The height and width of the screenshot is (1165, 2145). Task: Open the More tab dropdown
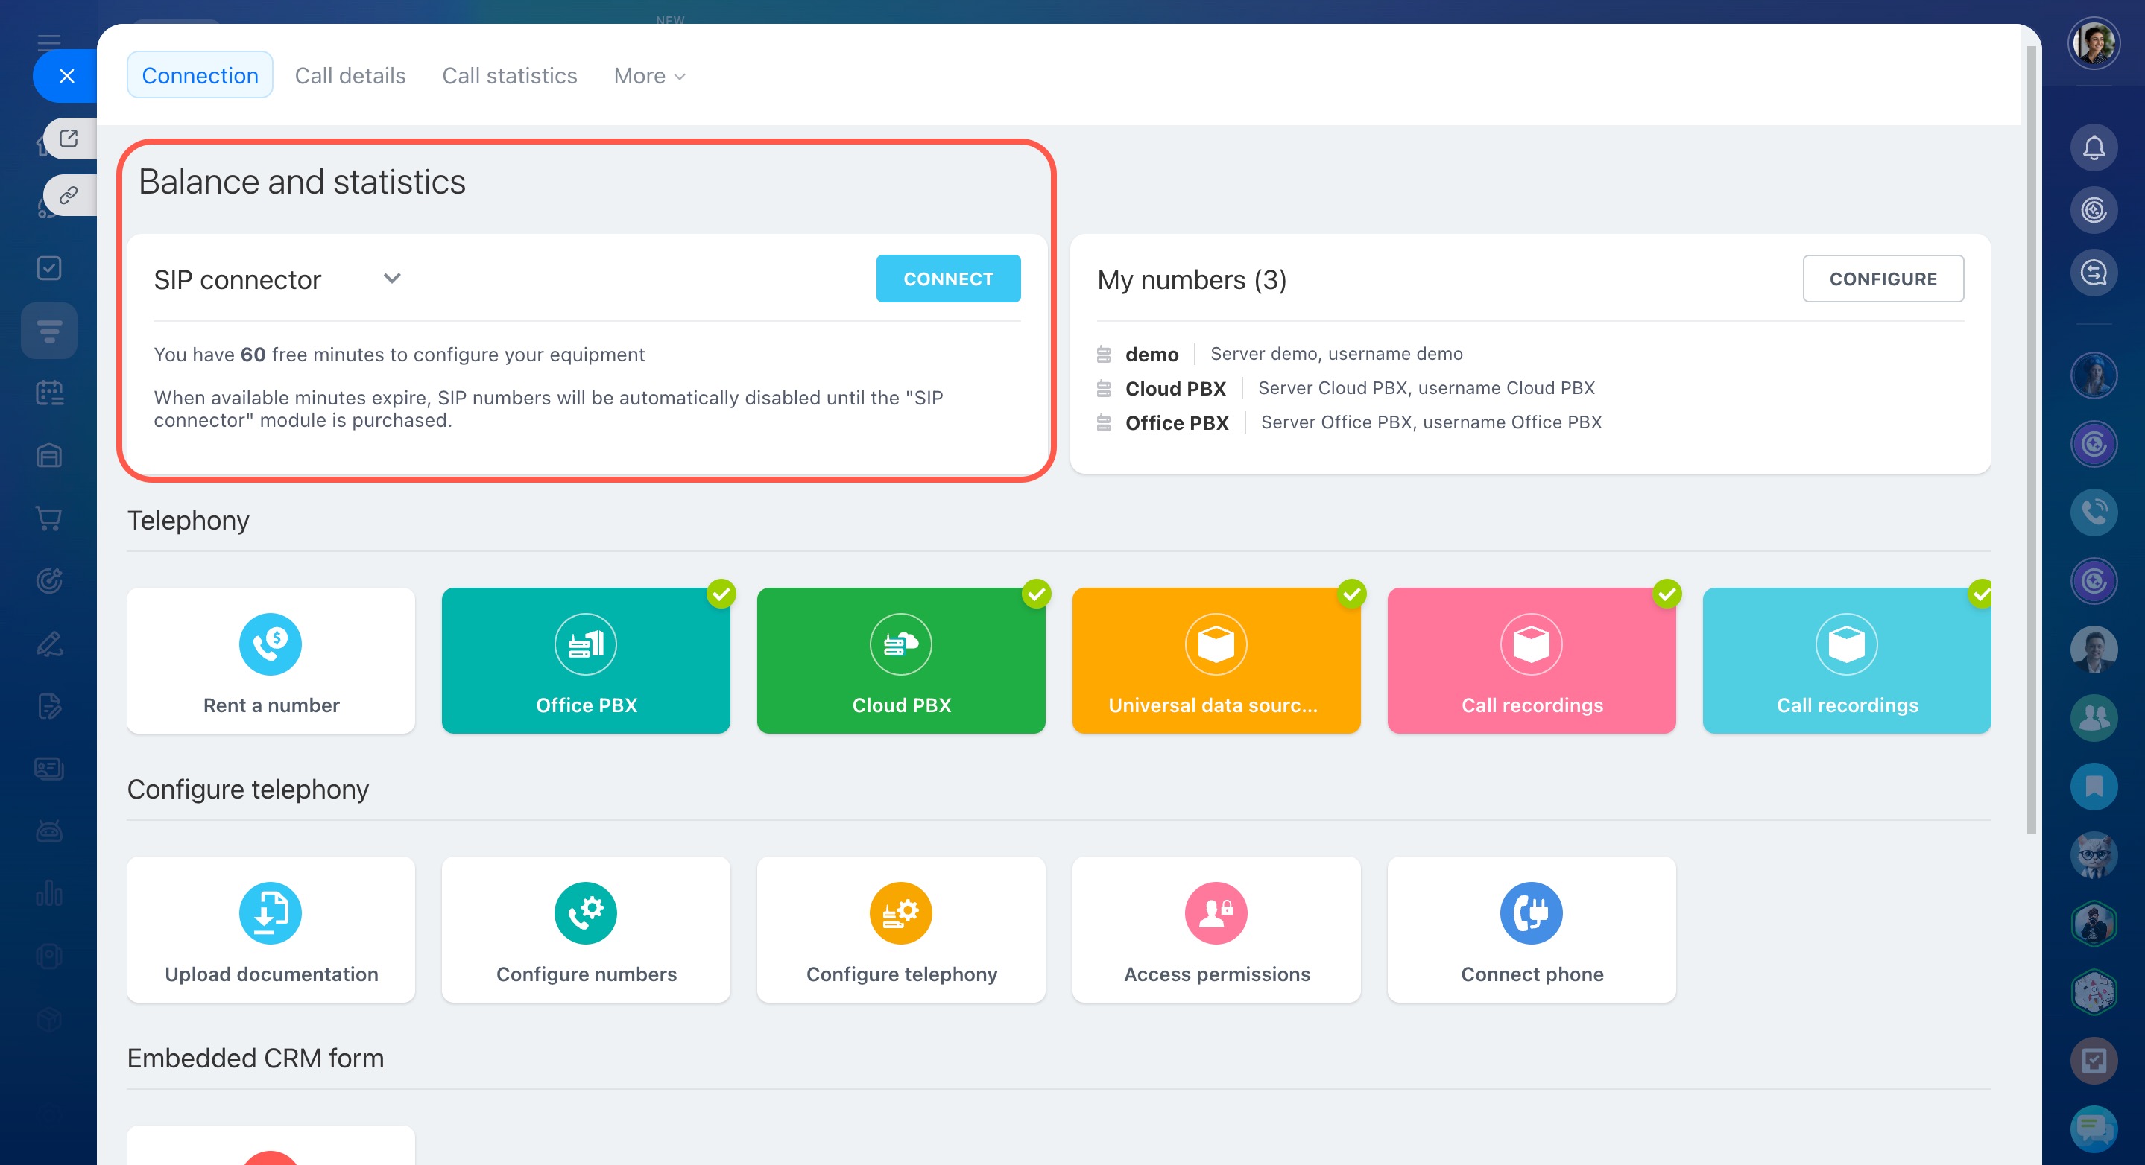649,76
